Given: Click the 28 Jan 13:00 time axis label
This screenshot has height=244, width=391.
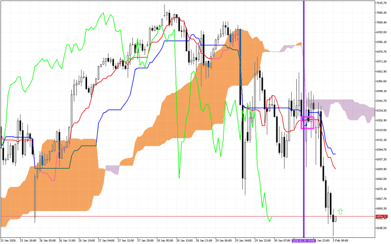Looking at the screenshot, I should coord(184,241).
